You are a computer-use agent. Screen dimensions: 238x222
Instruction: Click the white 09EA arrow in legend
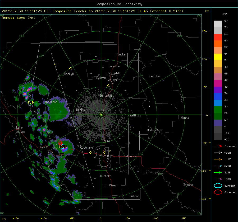[x=218, y=153]
